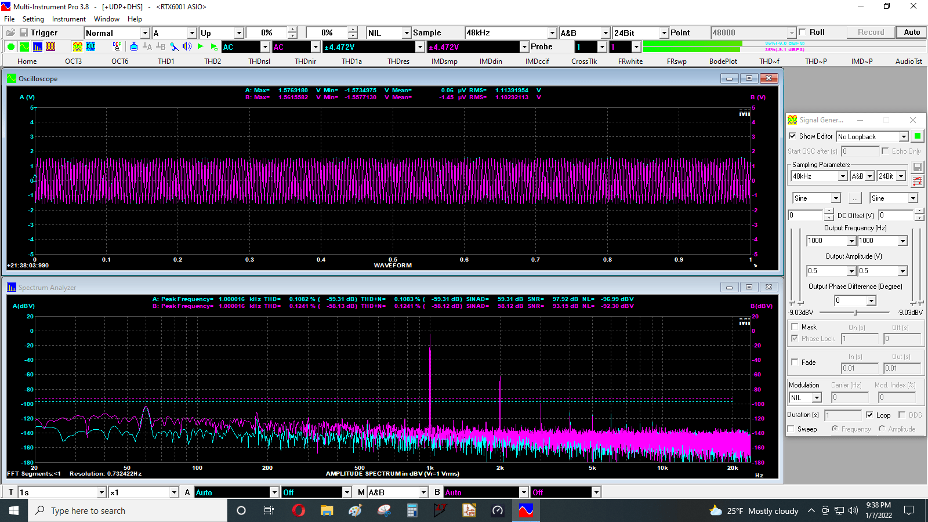Click the BodePlot panel setting button
928x522 pixels.
pyautogui.click(x=723, y=61)
